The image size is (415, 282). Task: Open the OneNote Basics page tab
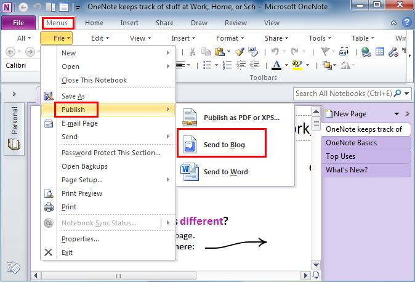[366, 143]
